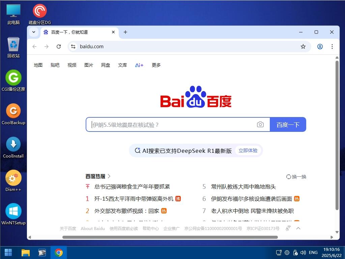
Task: Open image search via camera icon
Action: 260,124
